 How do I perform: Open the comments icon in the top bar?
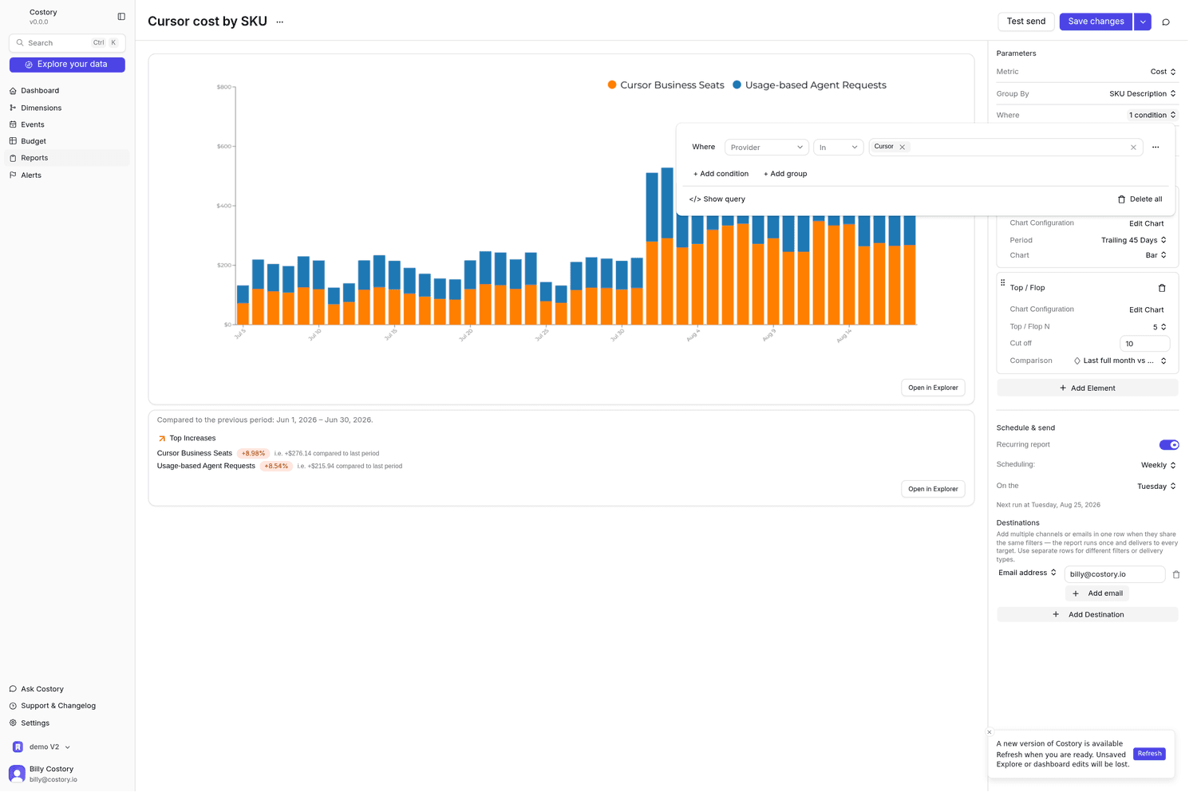click(1166, 22)
